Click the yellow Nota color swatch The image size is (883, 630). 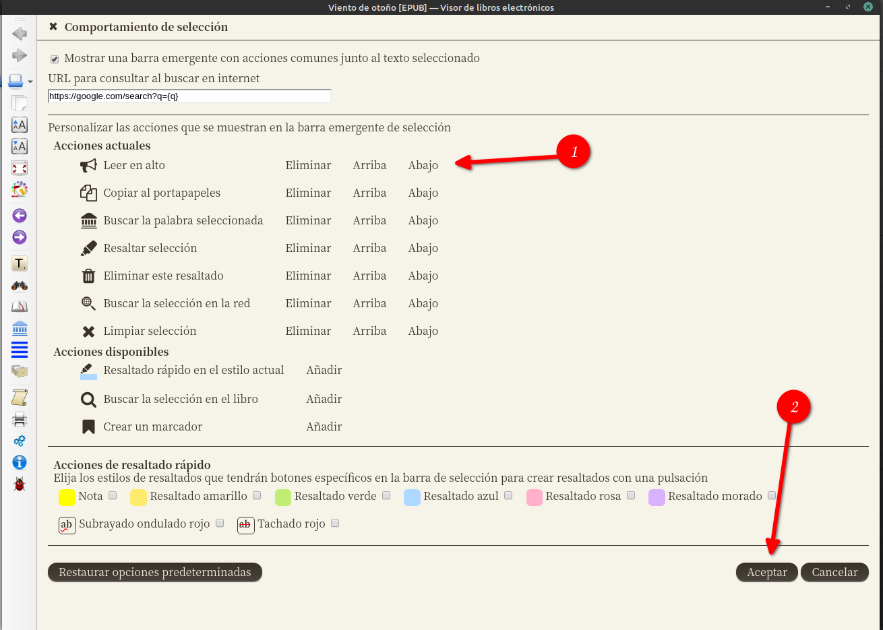coord(67,497)
